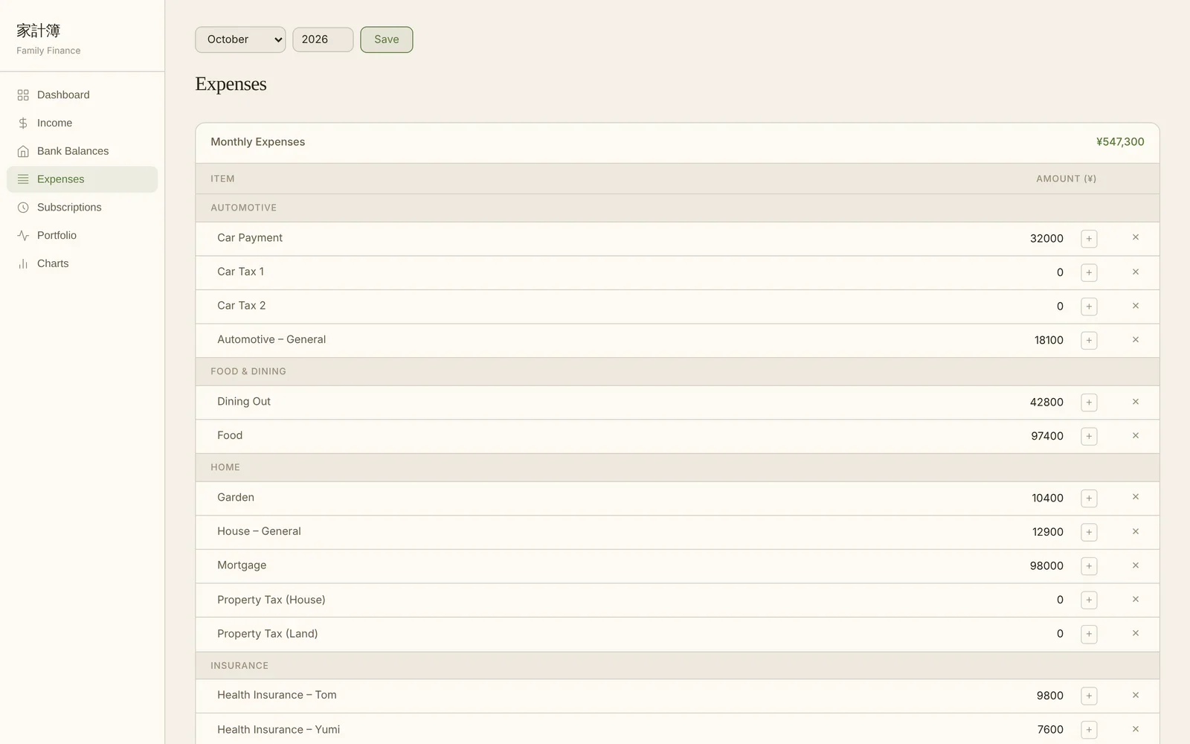Image resolution: width=1190 pixels, height=744 pixels.
Task: Select the Expenses sidebar item
Action: (x=82, y=179)
